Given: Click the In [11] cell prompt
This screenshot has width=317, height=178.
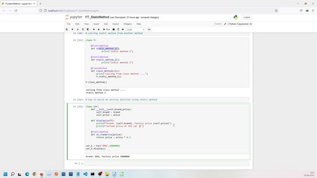Looking at the screenshot, I should 78,40.
